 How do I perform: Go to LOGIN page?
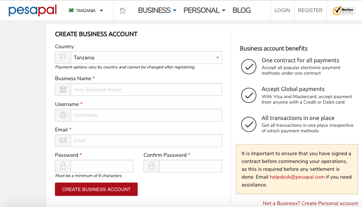[282, 10]
